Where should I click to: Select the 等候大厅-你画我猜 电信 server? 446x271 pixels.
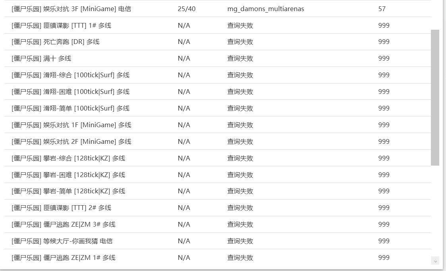62,241
